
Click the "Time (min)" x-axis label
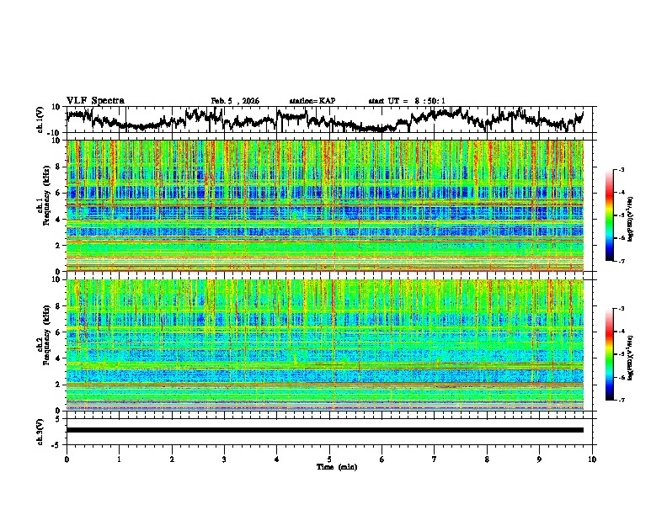pyautogui.click(x=337, y=467)
